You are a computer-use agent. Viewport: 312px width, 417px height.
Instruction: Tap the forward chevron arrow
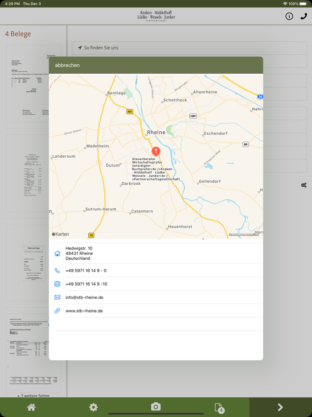point(280,407)
